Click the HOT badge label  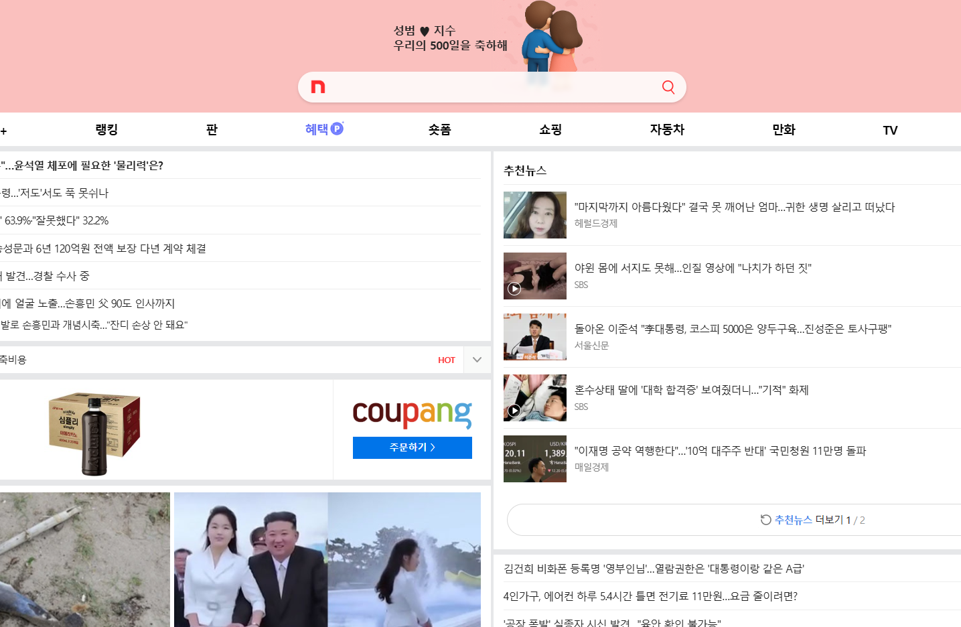click(446, 360)
